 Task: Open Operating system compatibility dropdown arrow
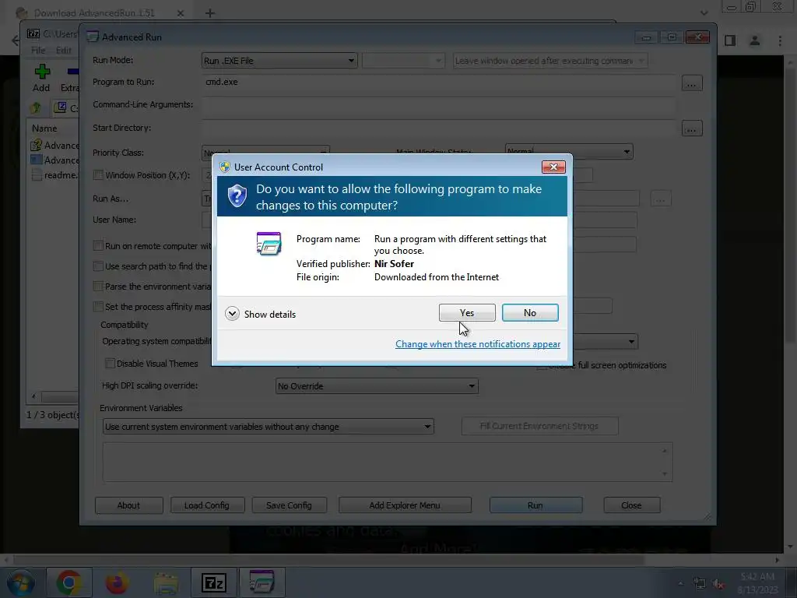[630, 342]
